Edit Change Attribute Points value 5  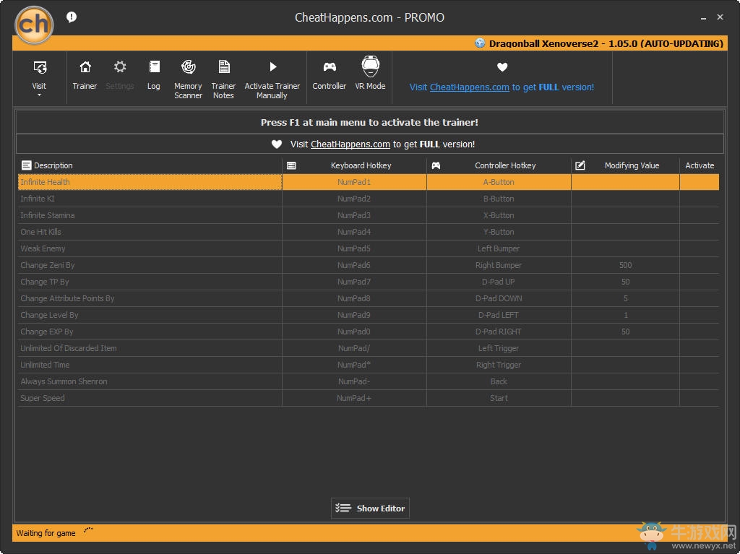pos(625,298)
